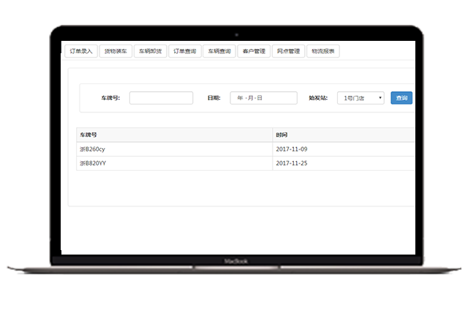This screenshot has height=310, width=468.
Task: Switch to the 货物装车 tab
Action: [x=116, y=52]
